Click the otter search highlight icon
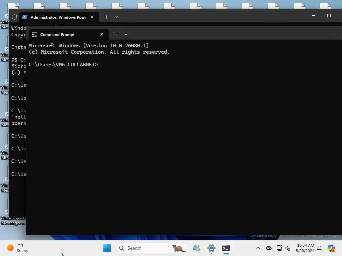Viewport: 342px width, 256px height. [178, 248]
